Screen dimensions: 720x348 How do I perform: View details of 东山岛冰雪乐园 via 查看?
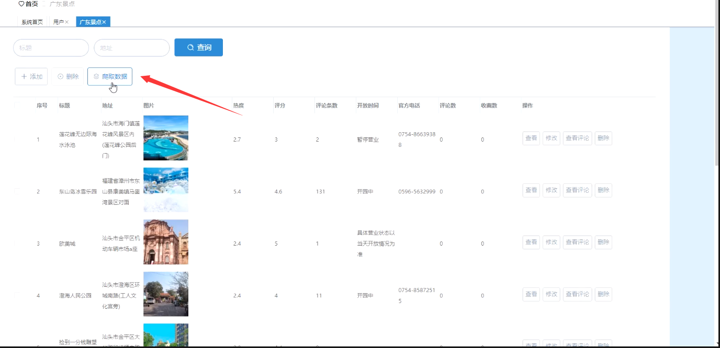(x=531, y=190)
